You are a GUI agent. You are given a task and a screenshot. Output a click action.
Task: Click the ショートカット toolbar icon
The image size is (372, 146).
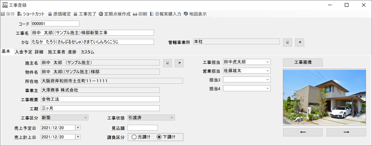pyautogui.click(x=20, y=14)
